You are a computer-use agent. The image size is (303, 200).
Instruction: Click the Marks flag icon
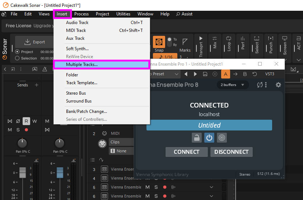point(185,42)
